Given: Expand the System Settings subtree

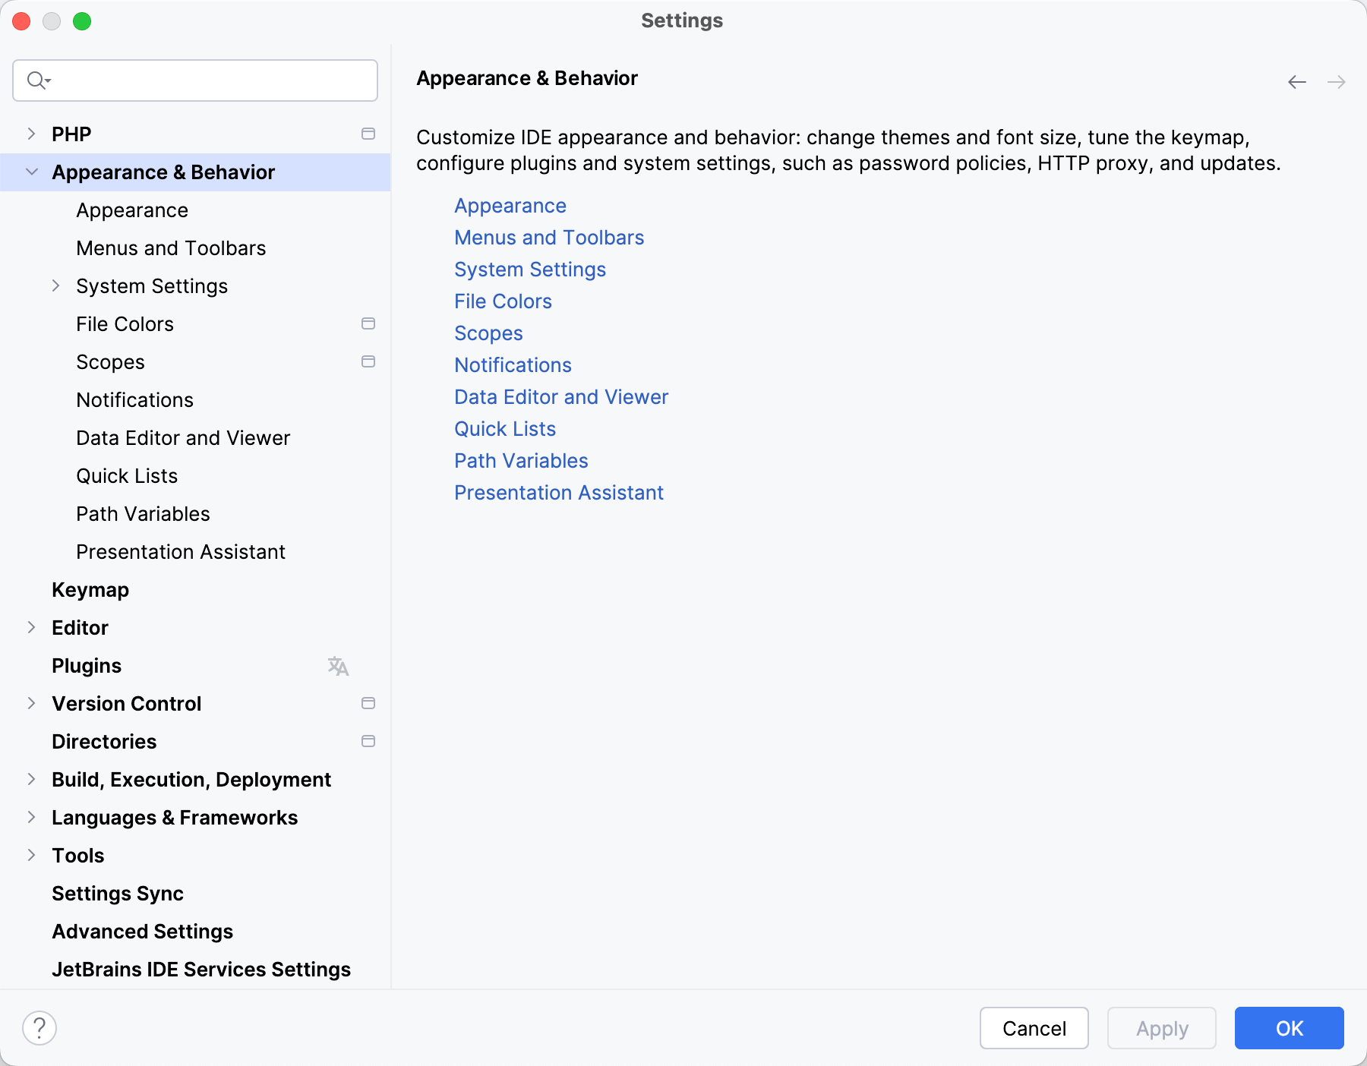Looking at the screenshot, I should click(x=56, y=285).
